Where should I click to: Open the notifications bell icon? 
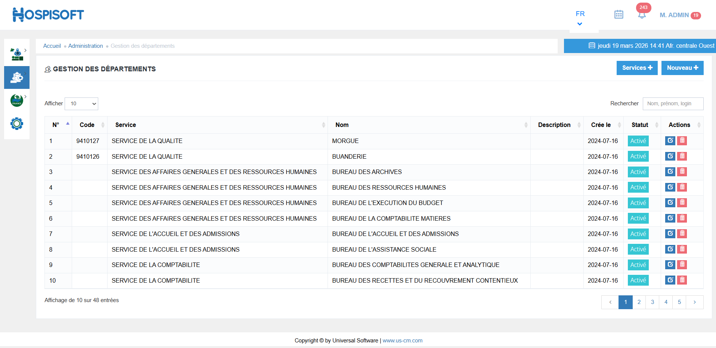pos(642,15)
